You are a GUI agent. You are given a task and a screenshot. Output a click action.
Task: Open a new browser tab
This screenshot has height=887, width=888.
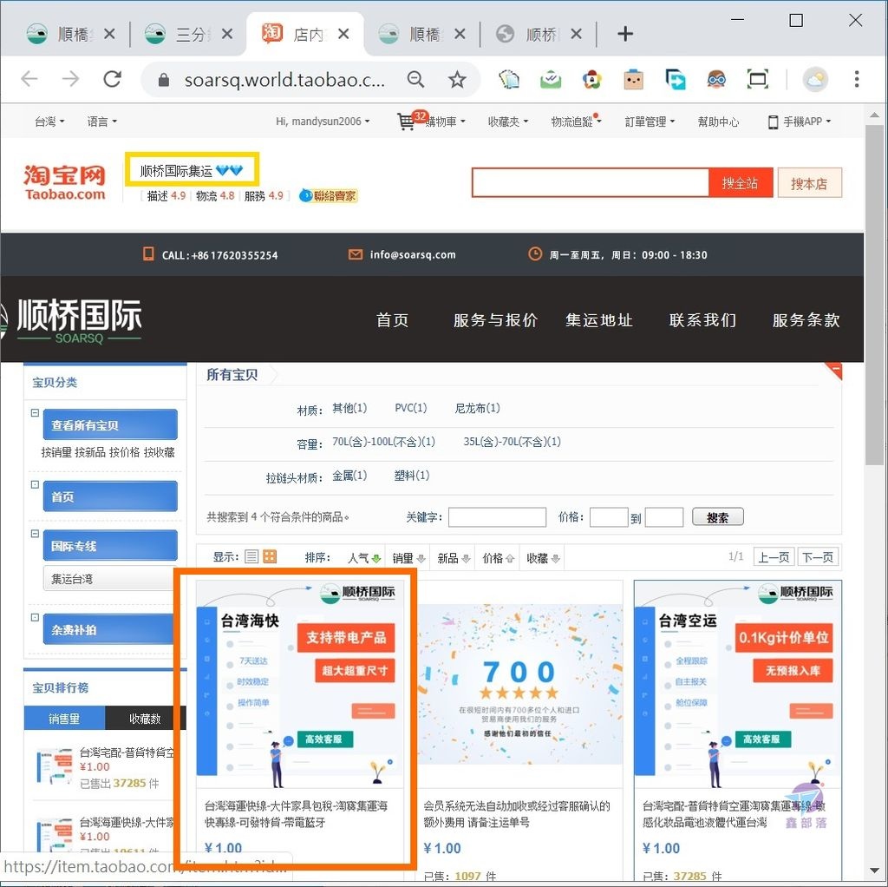click(624, 34)
